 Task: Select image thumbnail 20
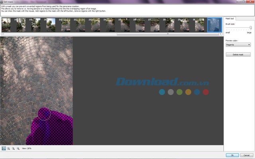click(51, 25)
